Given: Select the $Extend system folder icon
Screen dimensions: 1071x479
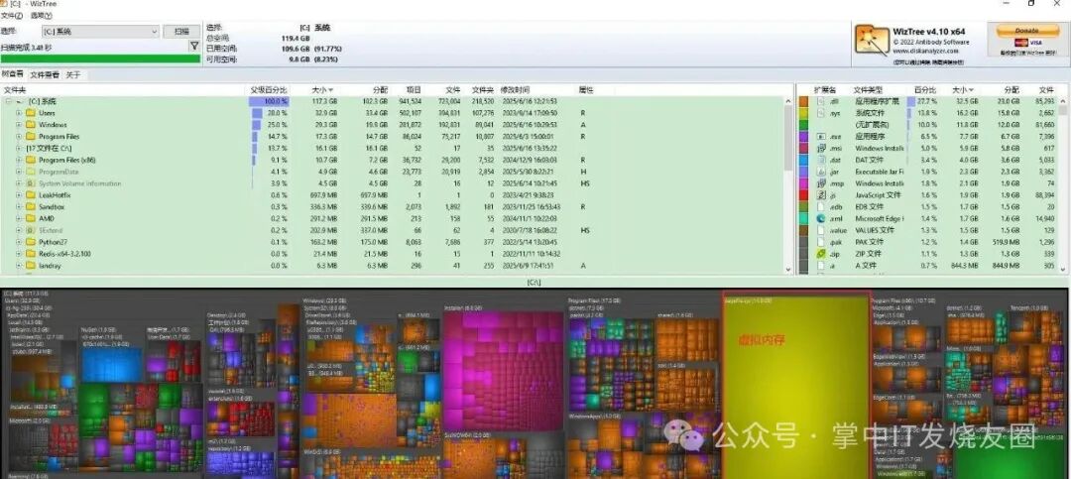Looking at the screenshot, I should point(30,230).
